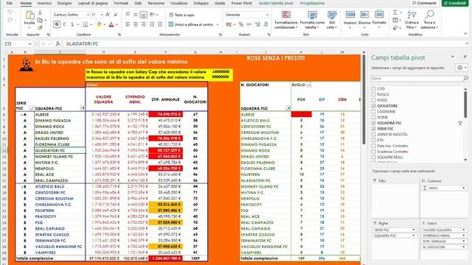Screen dimensions: 472x265
Task: Click the format painter brush icon
Action: point(40,28)
